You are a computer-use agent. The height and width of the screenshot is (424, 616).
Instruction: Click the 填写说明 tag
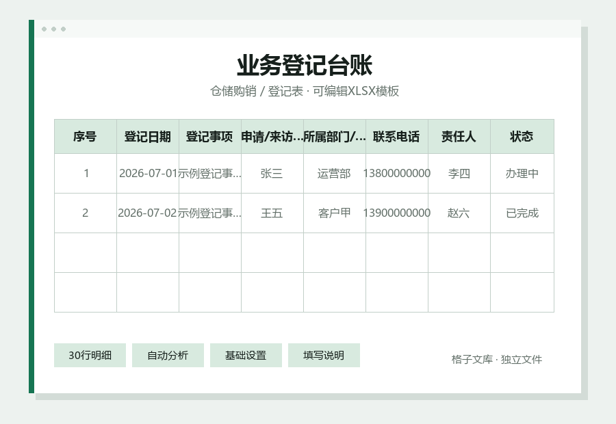pos(324,356)
